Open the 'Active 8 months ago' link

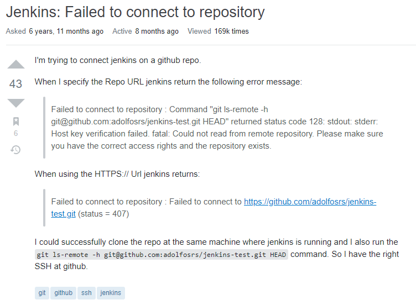pos(157,31)
